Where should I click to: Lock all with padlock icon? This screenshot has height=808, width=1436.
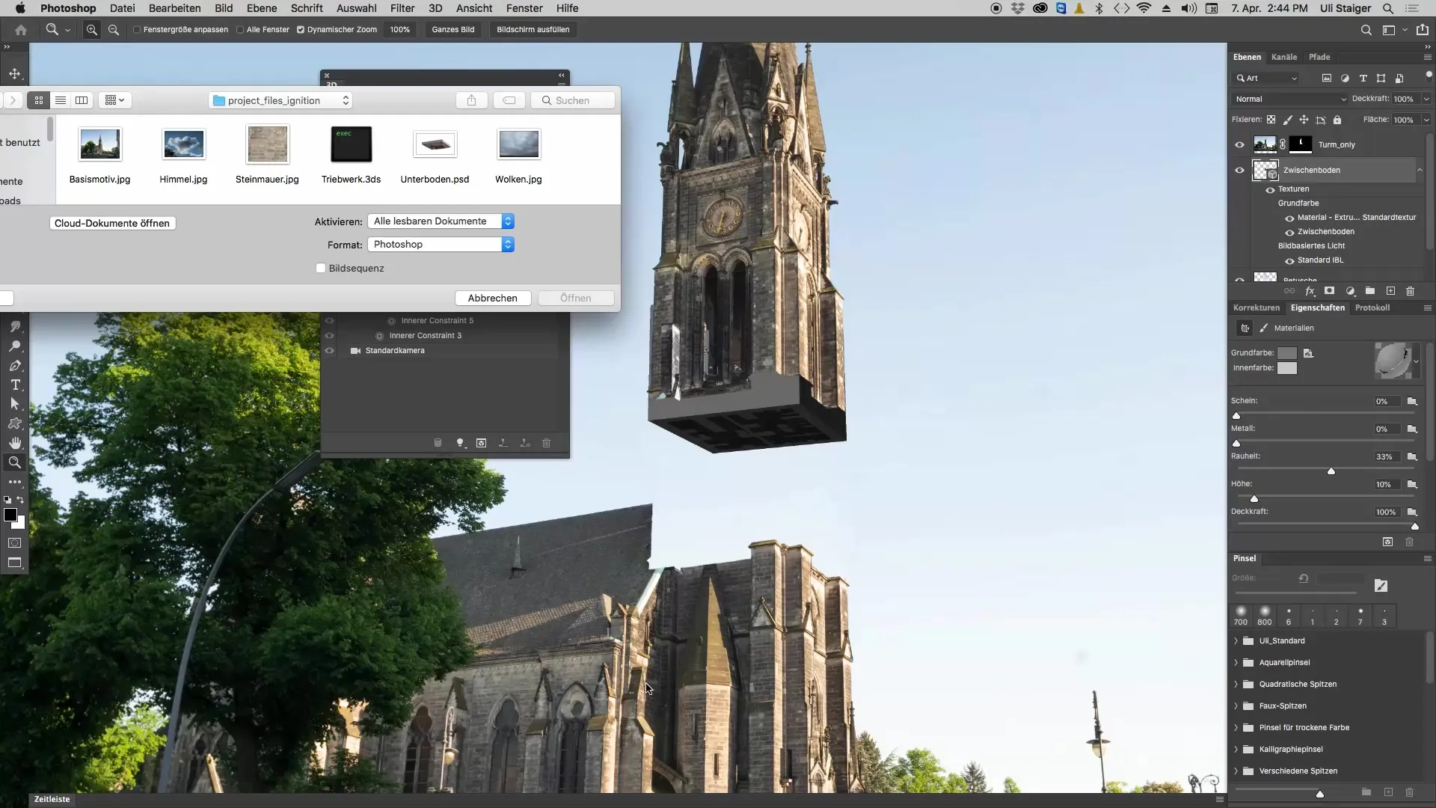(1337, 120)
